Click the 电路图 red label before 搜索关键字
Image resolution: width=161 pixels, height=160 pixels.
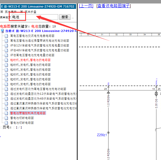pos(5,27)
